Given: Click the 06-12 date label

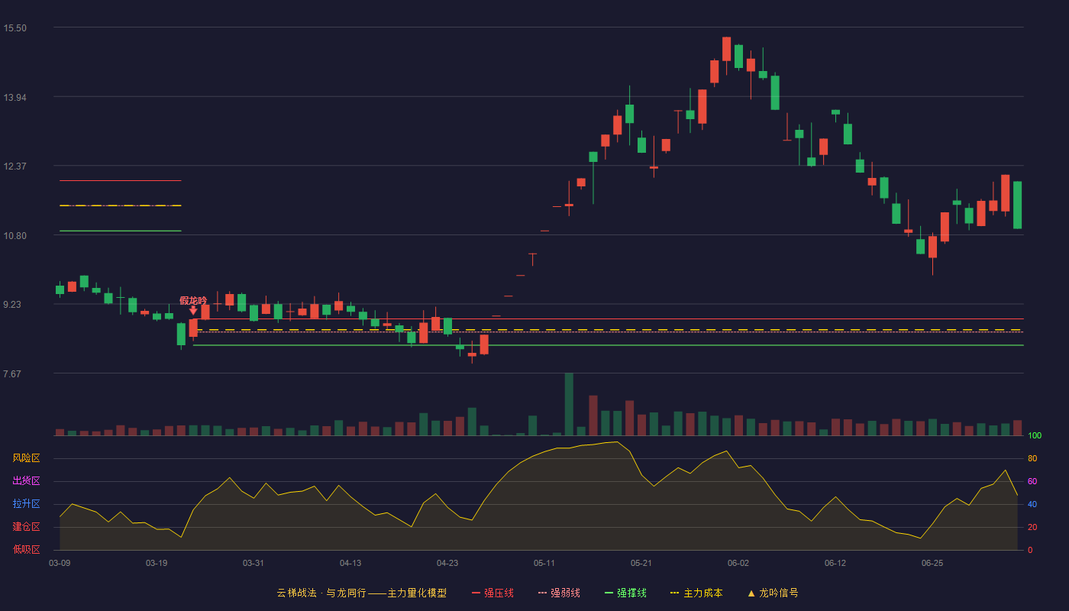Looking at the screenshot, I should pyautogui.click(x=835, y=563).
